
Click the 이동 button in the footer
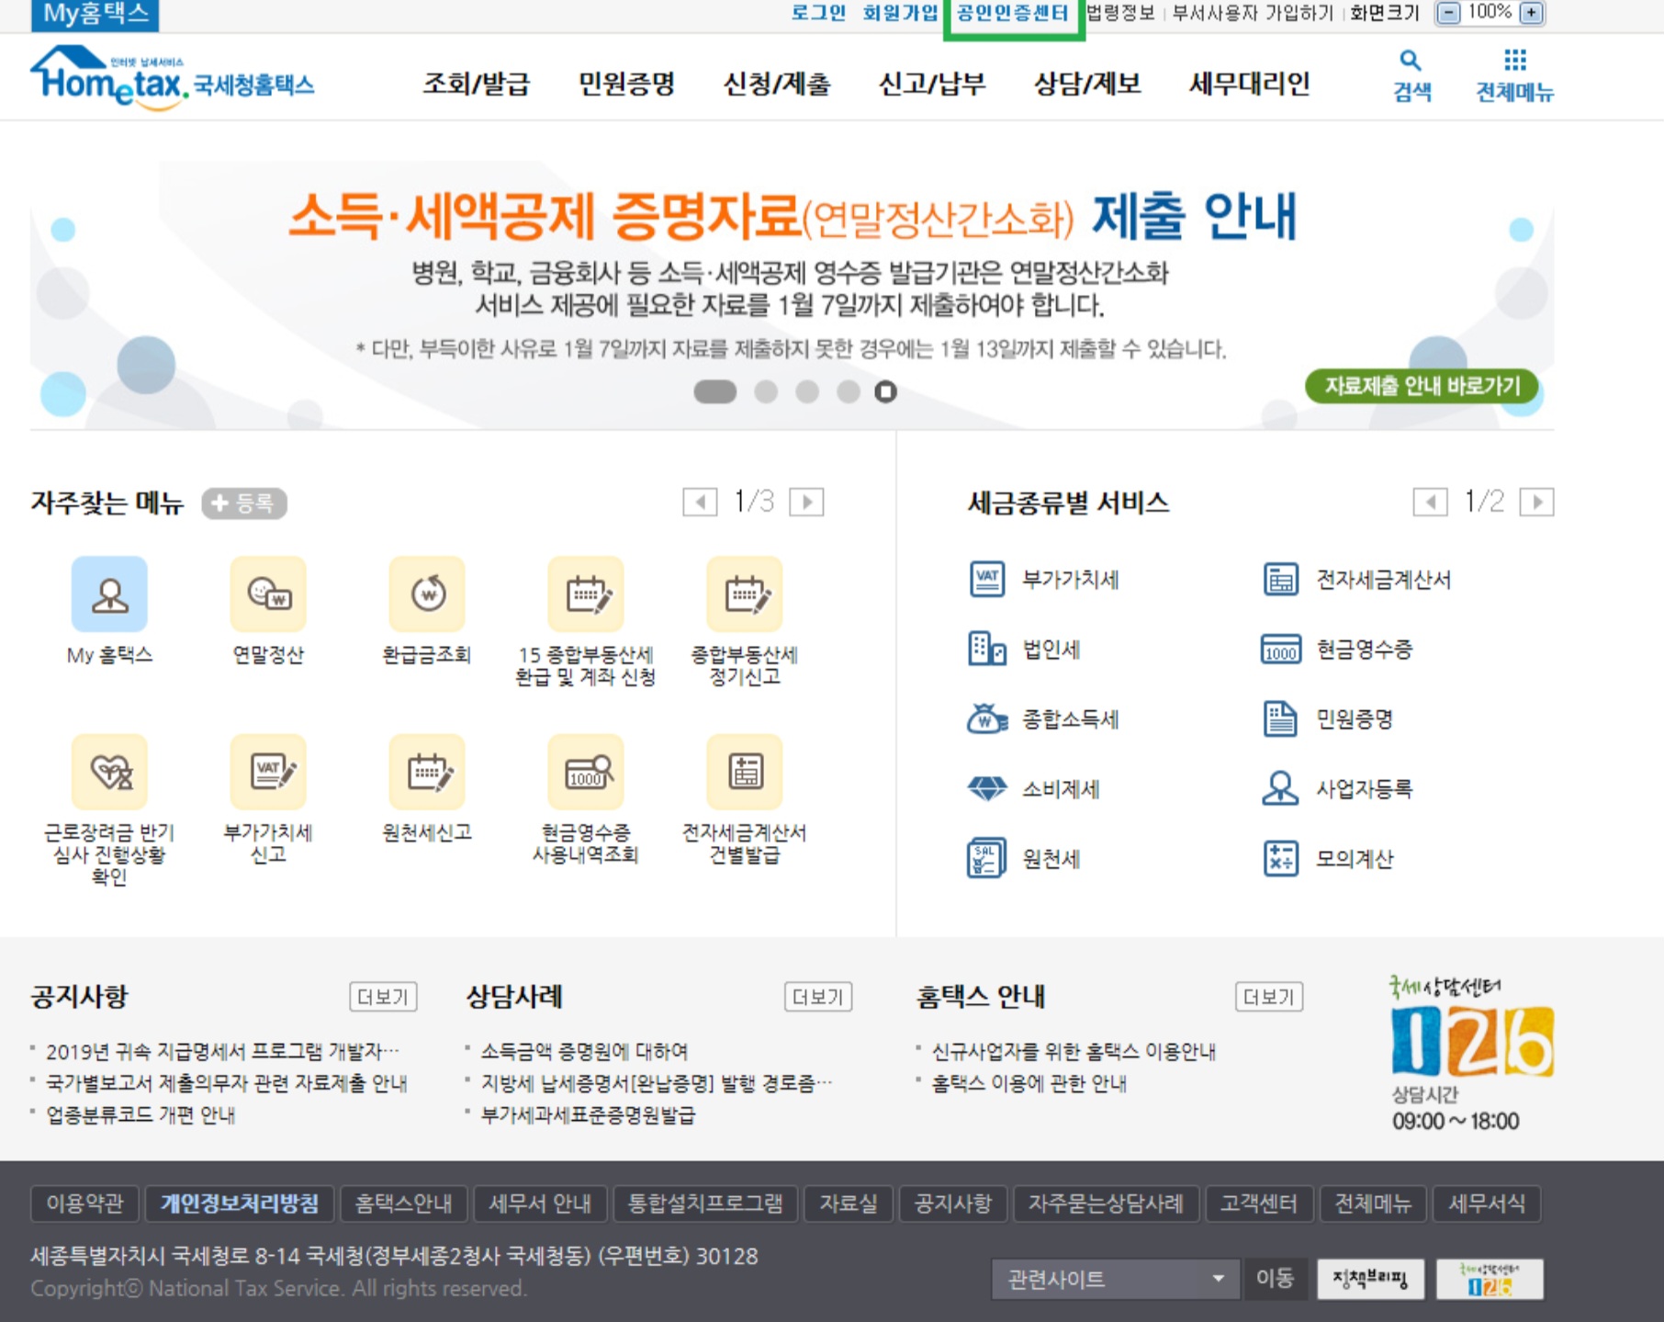1276,1279
